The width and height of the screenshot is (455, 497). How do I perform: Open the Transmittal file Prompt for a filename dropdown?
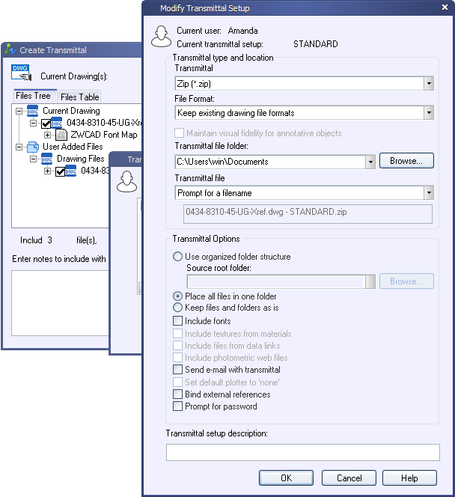pos(429,192)
